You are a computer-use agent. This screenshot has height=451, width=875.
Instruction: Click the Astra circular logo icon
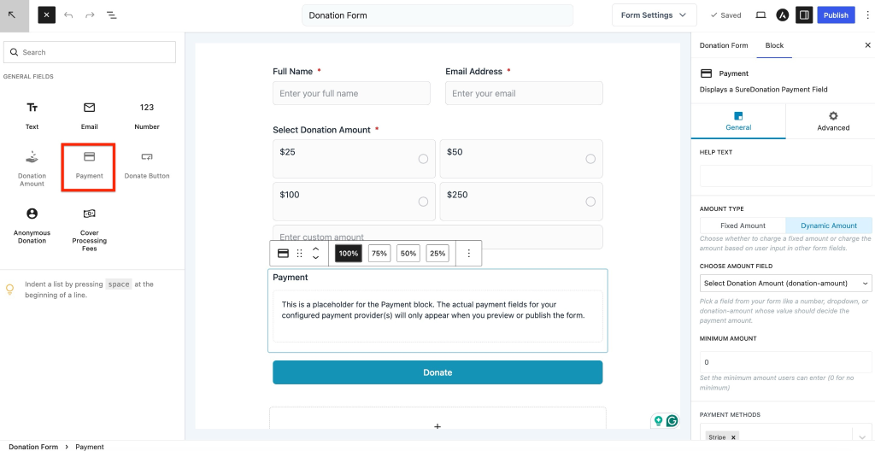click(x=783, y=15)
